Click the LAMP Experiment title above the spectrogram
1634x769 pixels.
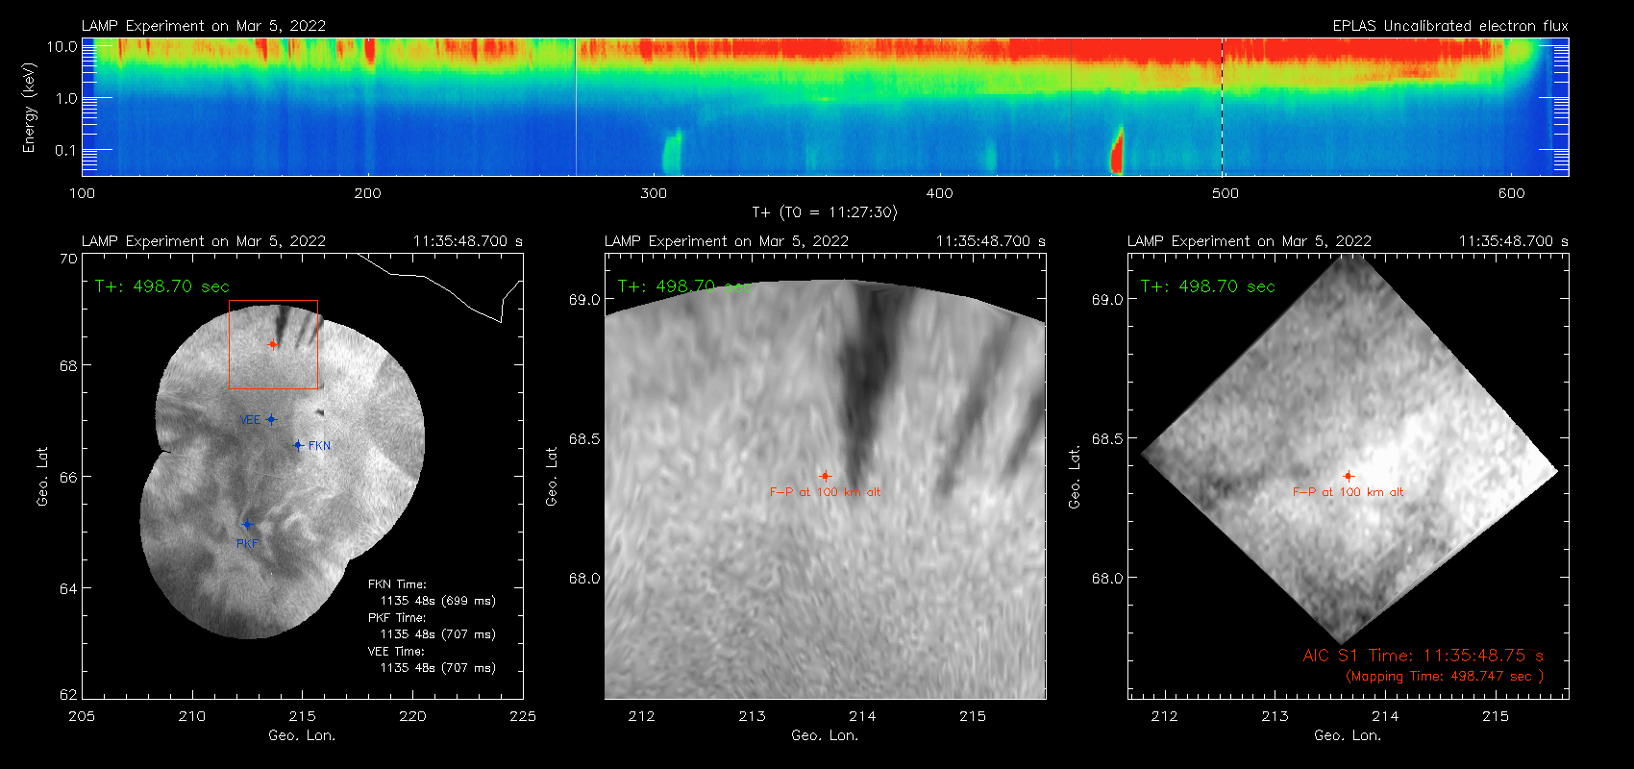click(204, 26)
